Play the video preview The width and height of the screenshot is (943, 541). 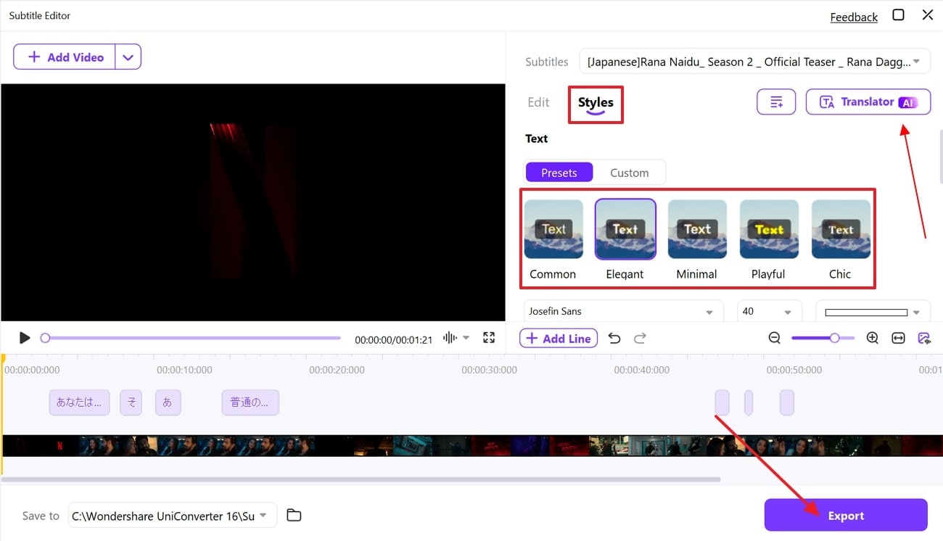coord(25,338)
